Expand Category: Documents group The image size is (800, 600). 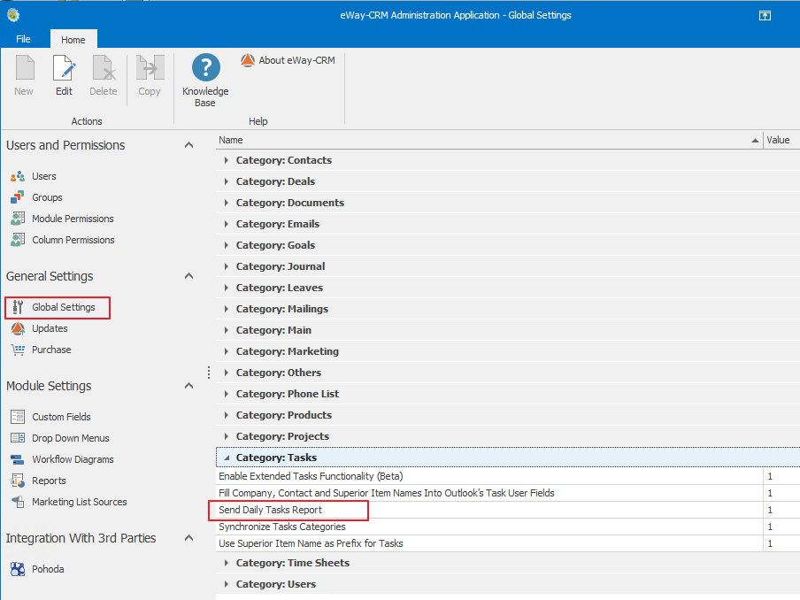point(226,203)
